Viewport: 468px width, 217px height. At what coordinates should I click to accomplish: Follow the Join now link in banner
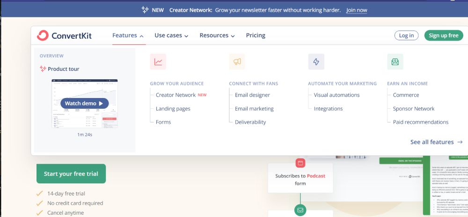[x=357, y=10]
